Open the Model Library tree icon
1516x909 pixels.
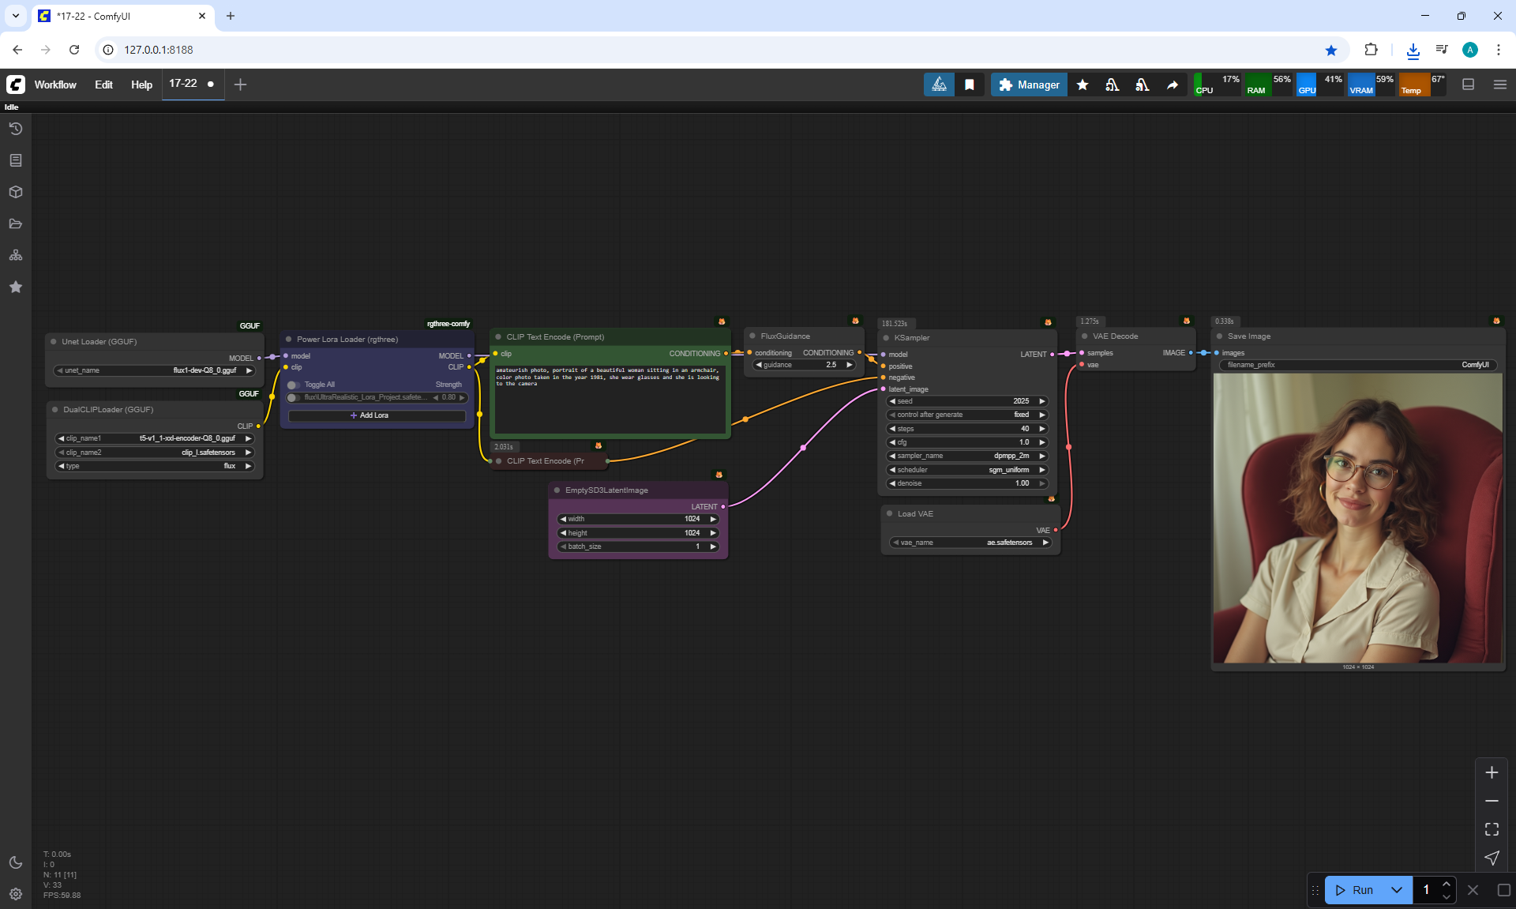pyautogui.click(x=16, y=255)
